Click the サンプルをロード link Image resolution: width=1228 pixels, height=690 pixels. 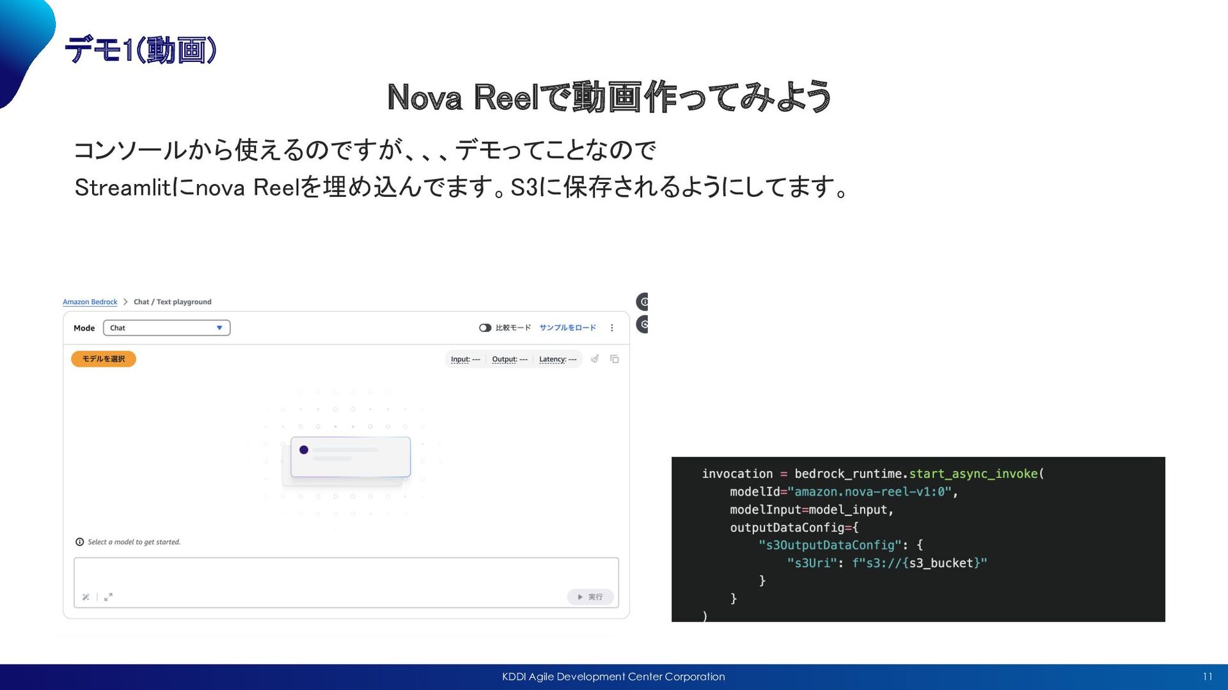pos(567,328)
